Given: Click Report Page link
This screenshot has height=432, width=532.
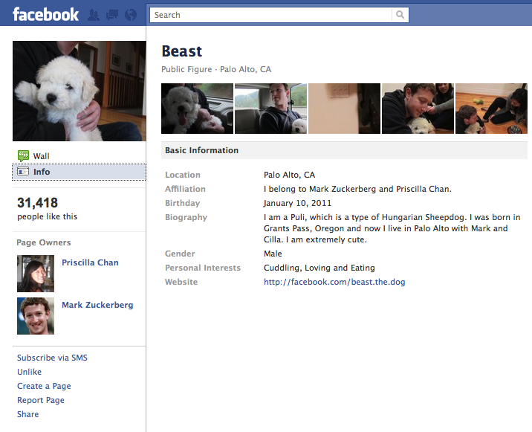Looking at the screenshot, I should pos(41,401).
